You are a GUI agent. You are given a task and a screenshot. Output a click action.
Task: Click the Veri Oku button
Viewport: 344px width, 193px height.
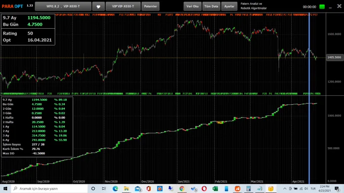[x=192, y=7]
